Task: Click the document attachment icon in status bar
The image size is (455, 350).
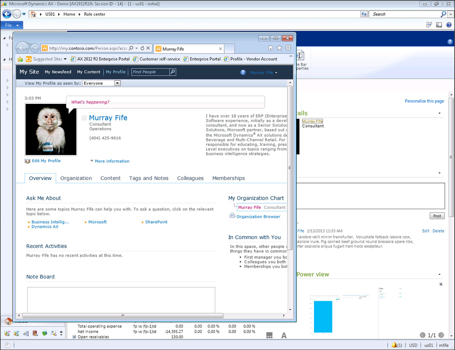Action: 8,345
